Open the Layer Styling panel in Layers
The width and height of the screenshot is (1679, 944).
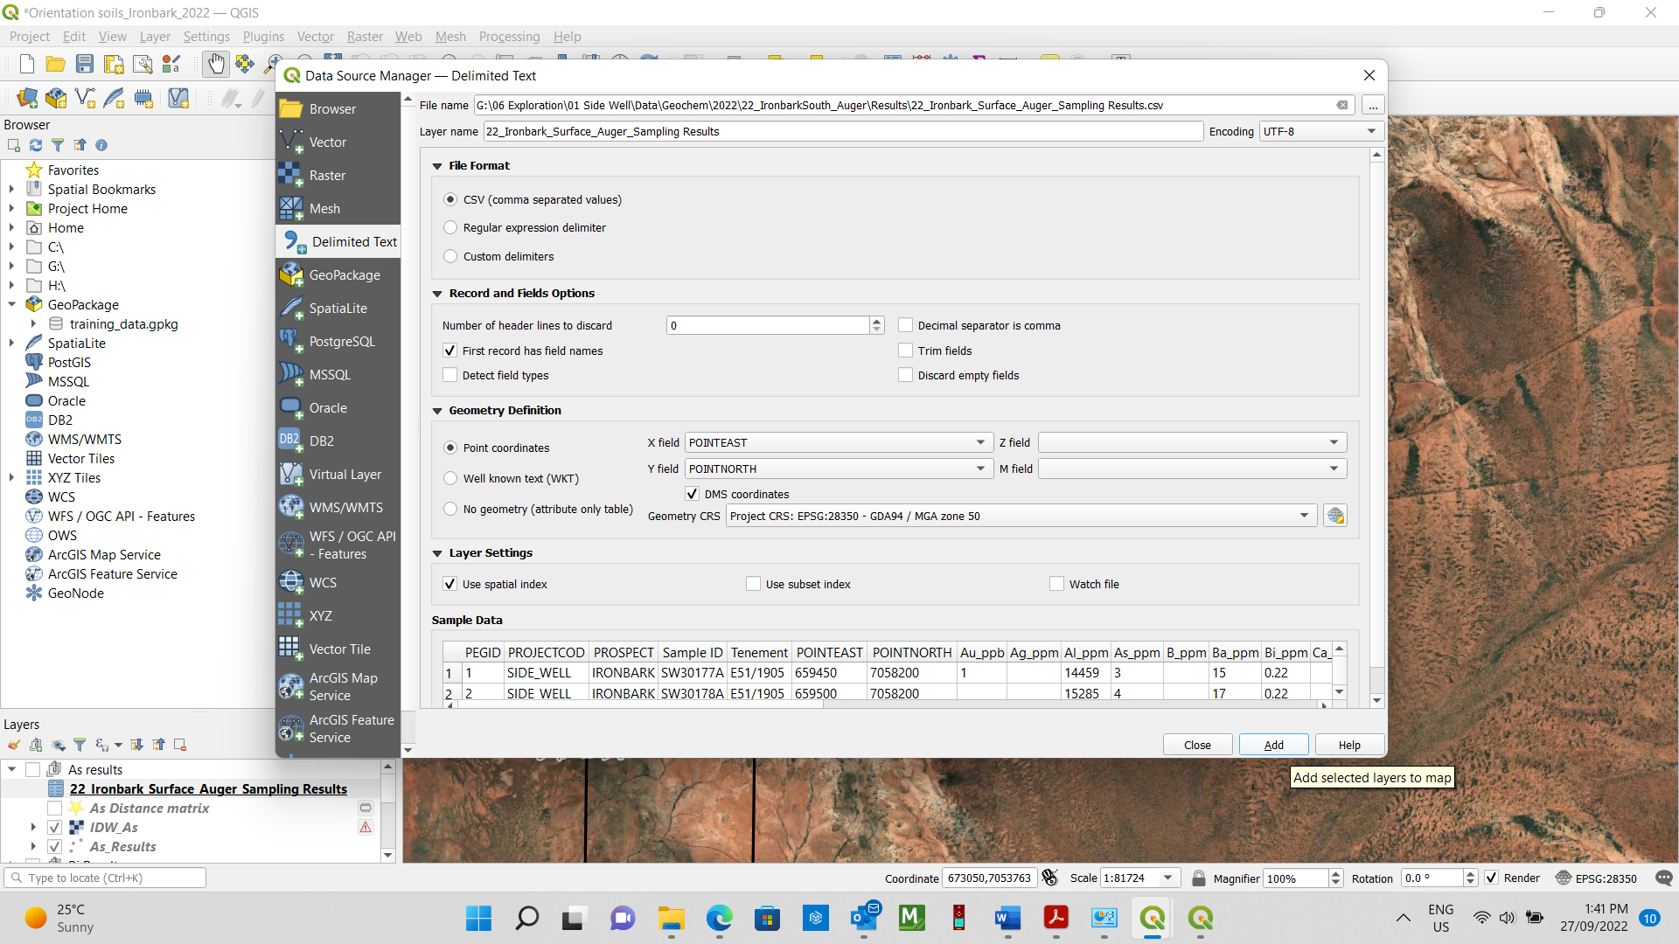click(x=13, y=745)
